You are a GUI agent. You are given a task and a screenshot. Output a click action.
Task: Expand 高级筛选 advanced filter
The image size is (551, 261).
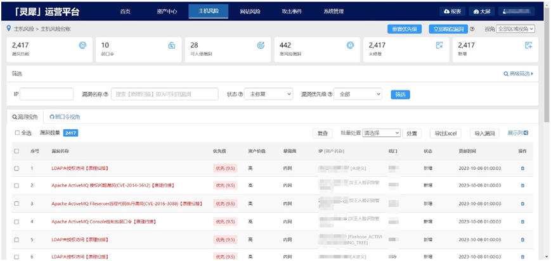(x=518, y=73)
